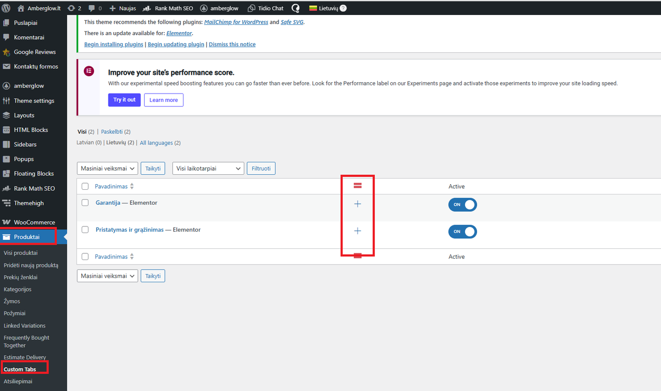661x391 pixels.
Task: Sort by Pavadinimas in table header
Action: [114, 186]
